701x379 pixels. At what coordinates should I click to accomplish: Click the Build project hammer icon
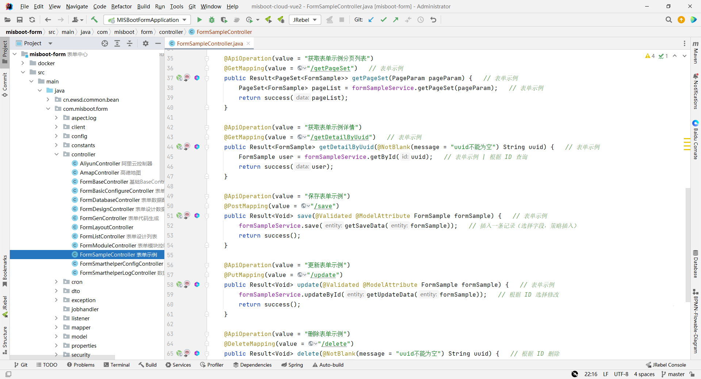[x=94, y=20]
